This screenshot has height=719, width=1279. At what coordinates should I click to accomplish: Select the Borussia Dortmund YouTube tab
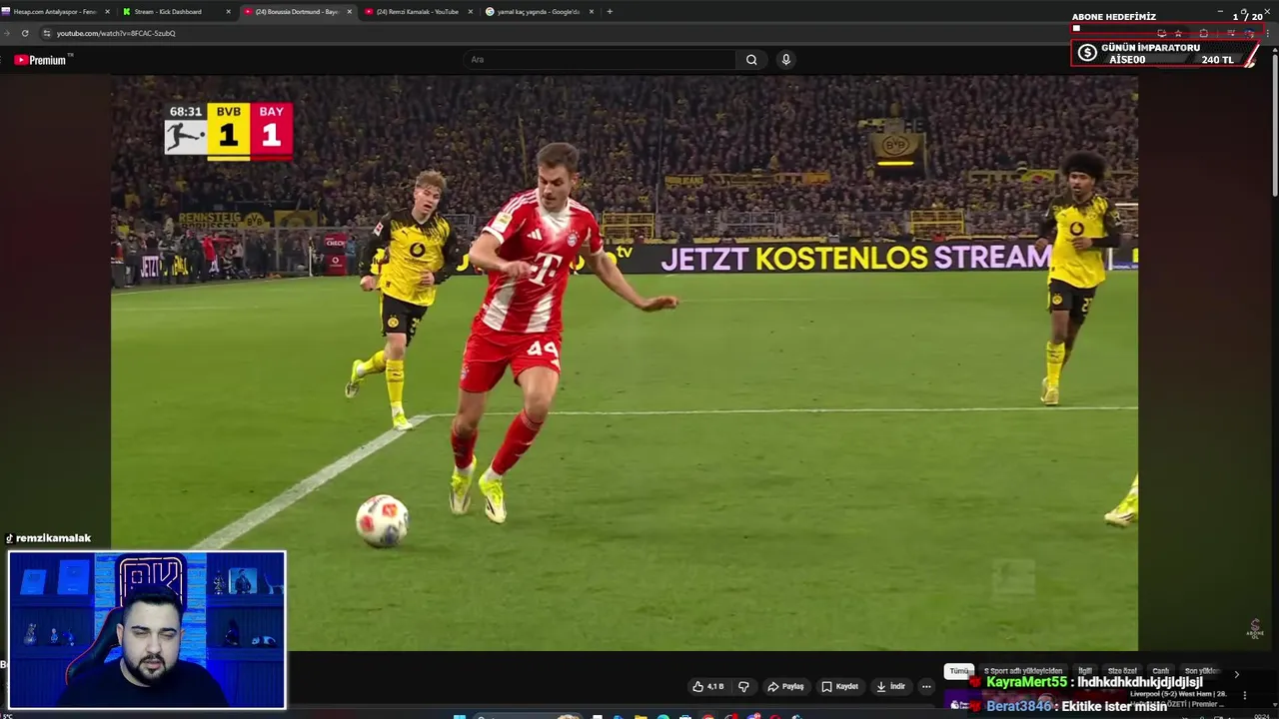(x=297, y=12)
